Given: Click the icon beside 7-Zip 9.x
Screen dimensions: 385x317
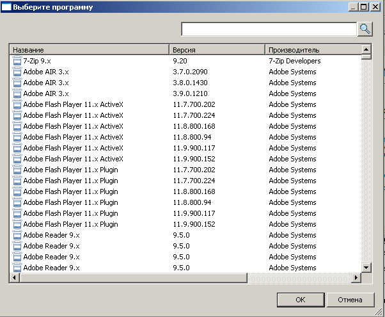Looking at the screenshot, I should [x=17, y=61].
